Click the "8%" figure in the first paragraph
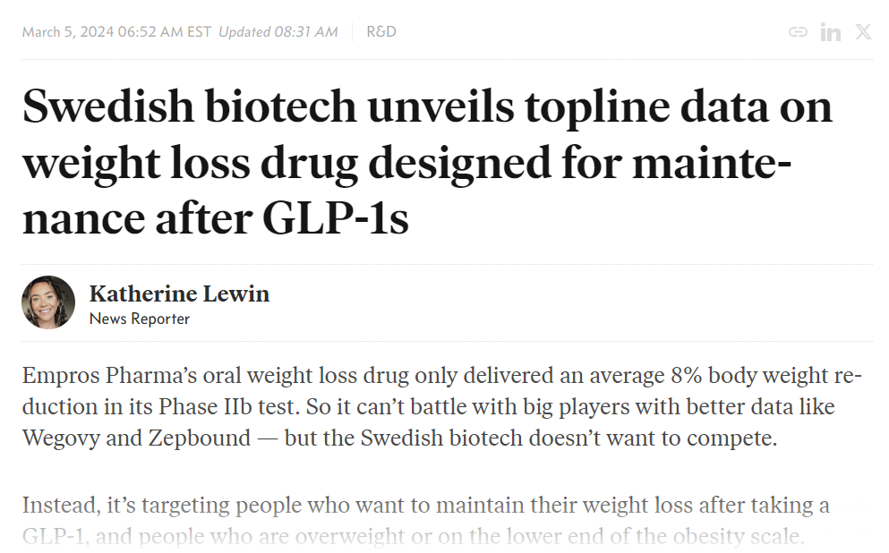The height and width of the screenshot is (553, 889). click(687, 375)
